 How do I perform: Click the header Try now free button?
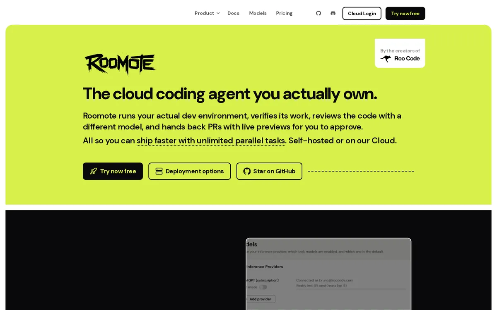405,13
